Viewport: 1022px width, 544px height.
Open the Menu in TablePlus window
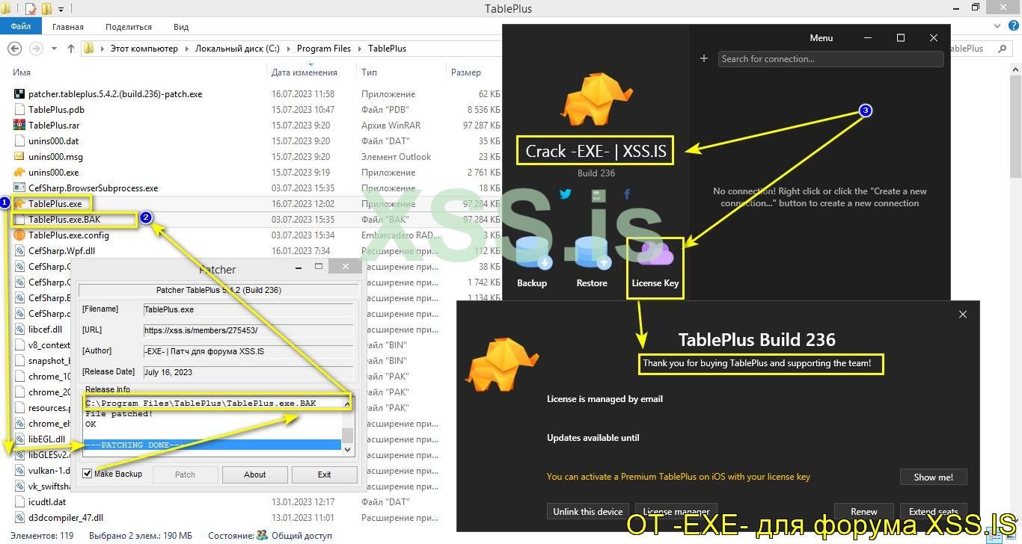point(821,38)
